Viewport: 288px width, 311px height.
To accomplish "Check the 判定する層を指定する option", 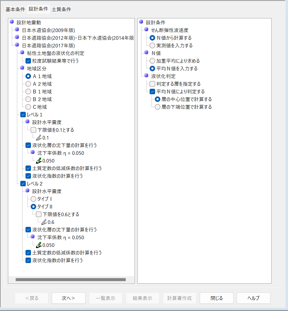I will (152, 84).
